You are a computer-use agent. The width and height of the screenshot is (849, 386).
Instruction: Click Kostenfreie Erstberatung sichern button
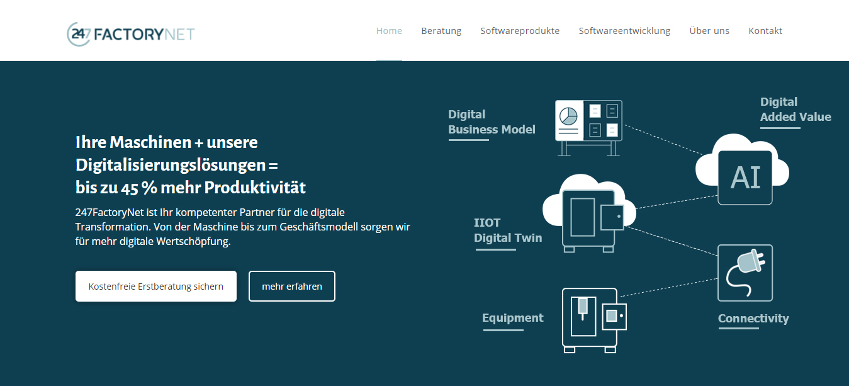point(156,287)
